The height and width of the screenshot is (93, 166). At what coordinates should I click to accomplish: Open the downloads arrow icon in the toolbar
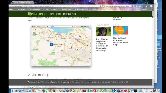tap(143, 6)
